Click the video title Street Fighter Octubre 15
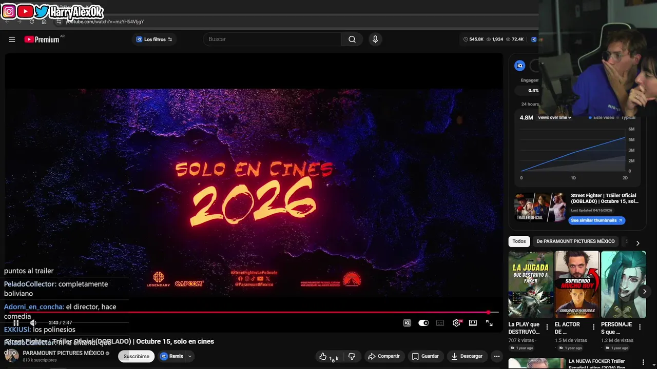Viewport: 657px width, 369px height. coord(109,341)
